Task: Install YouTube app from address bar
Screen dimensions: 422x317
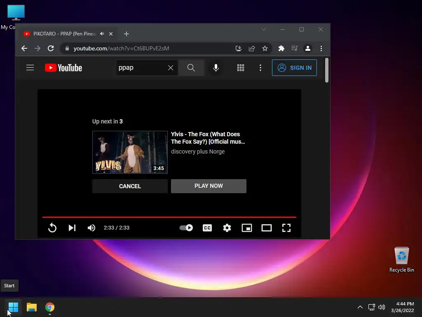Action: (239, 48)
